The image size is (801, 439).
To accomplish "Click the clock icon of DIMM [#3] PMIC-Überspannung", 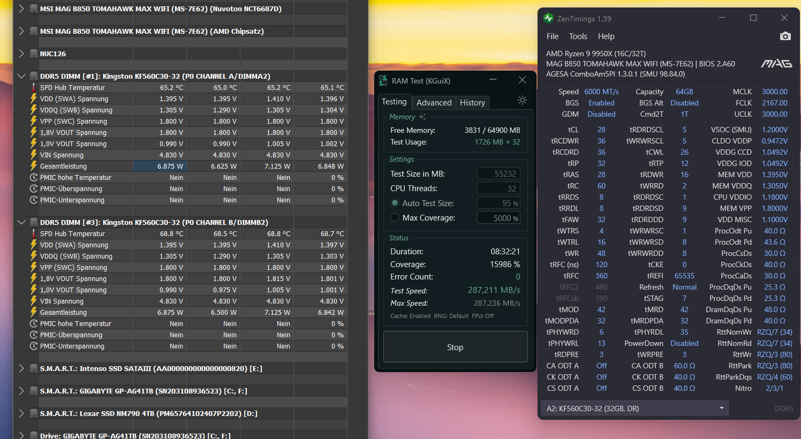I will (33, 335).
